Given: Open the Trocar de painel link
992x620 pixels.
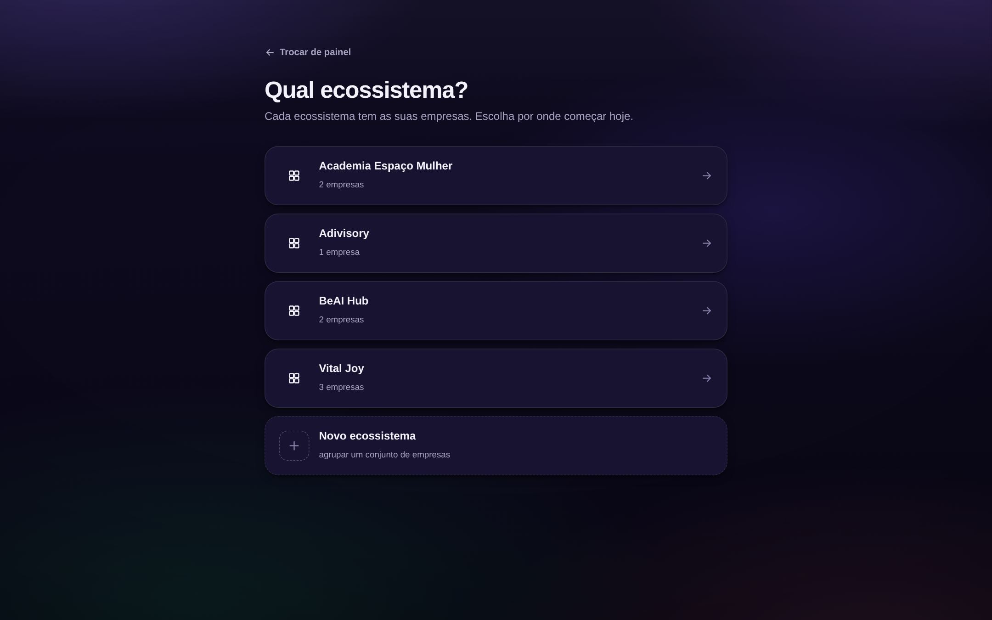Looking at the screenshot, I should [308, 52].
